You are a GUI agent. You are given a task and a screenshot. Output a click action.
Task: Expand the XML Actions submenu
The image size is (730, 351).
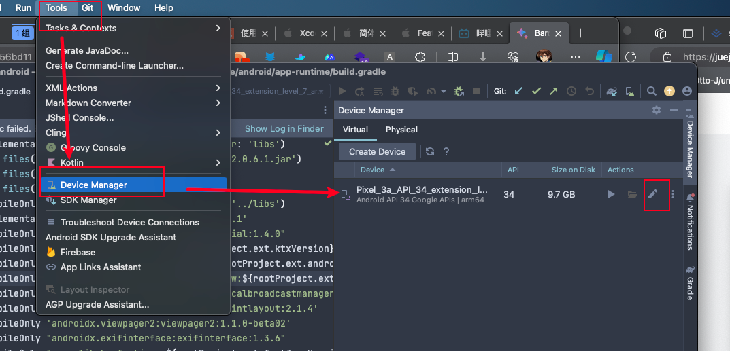click(x=133, y=88)
